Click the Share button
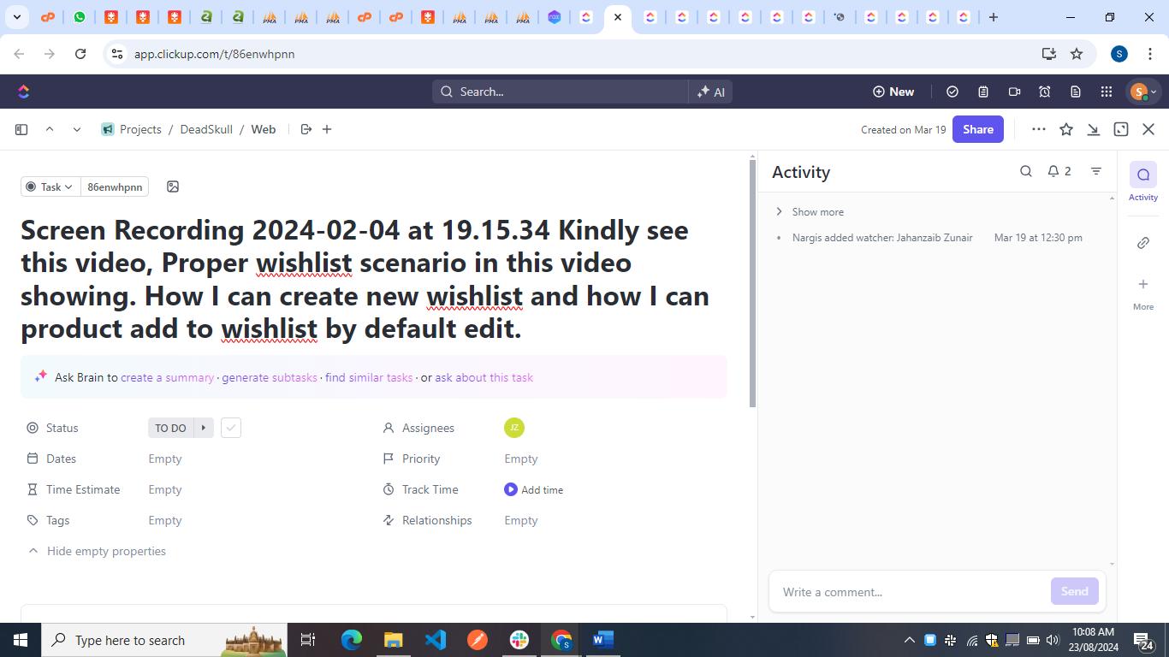 click(977, 129)
